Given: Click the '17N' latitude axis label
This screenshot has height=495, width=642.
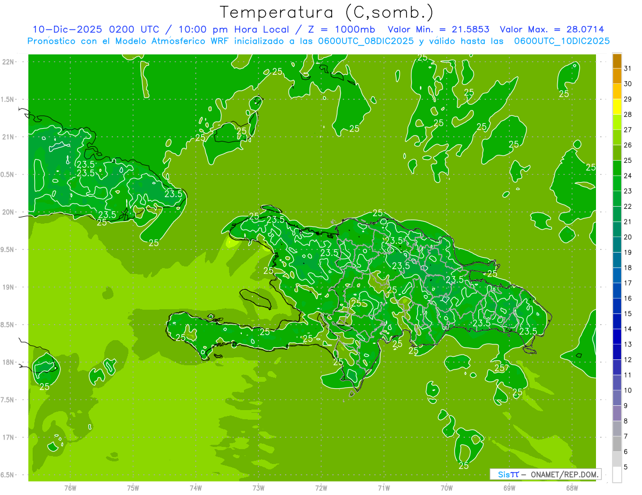Looking at the screenshot, I should 9,437.
